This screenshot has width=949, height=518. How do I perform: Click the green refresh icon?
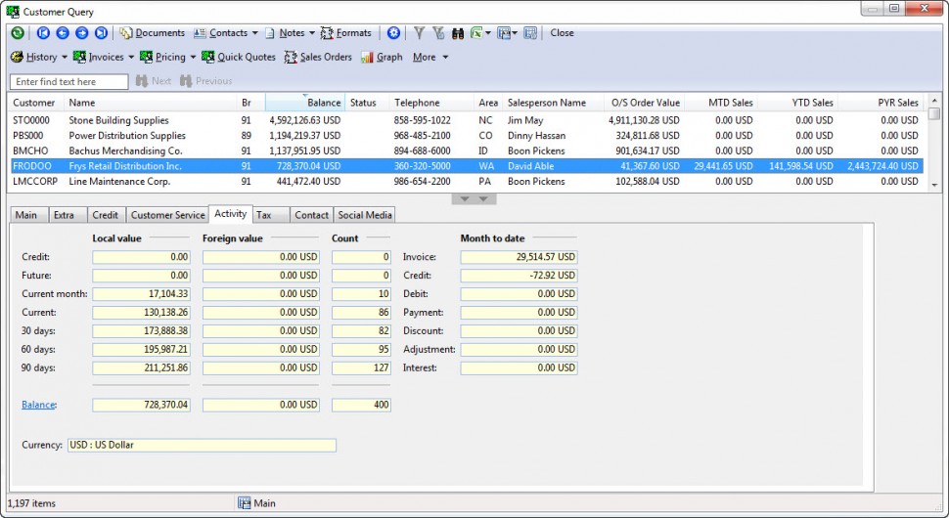click(18, 33)
